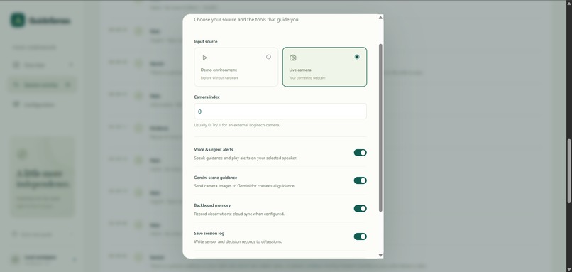Click 'Choose your source and the tools that guide you.'
This screenshot has height=272, width=572.
[246, 20]
